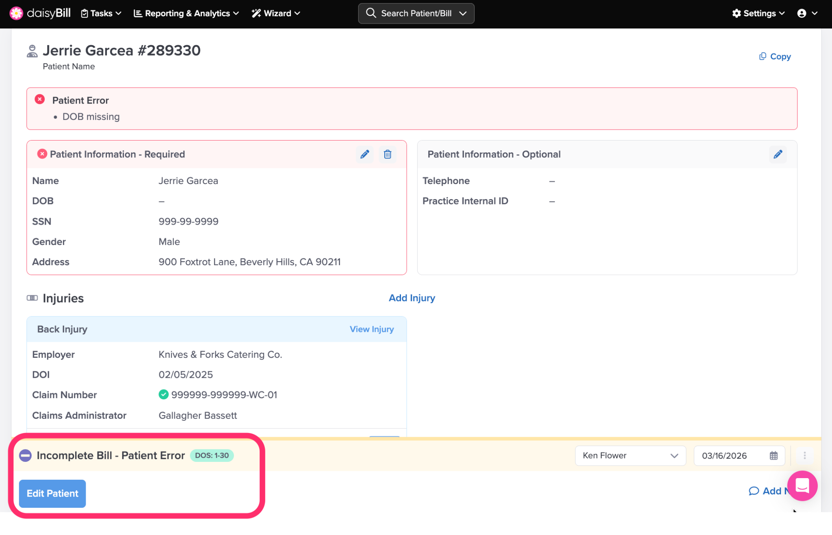Delete patient using trash can icon

[388, 154]
